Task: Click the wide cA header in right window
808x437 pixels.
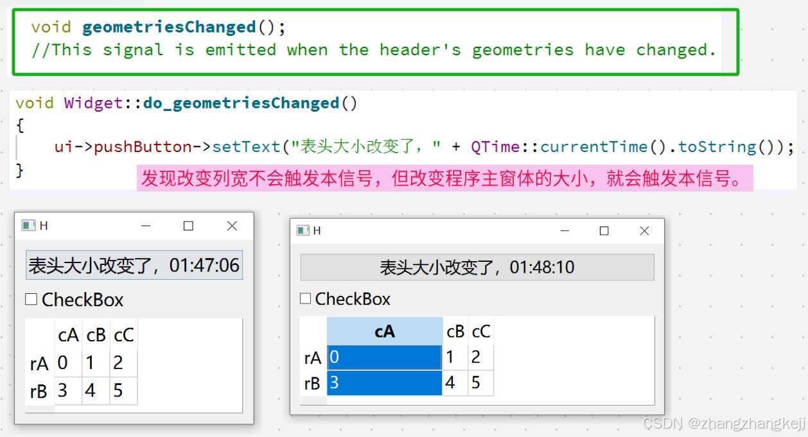Action: 385,331
